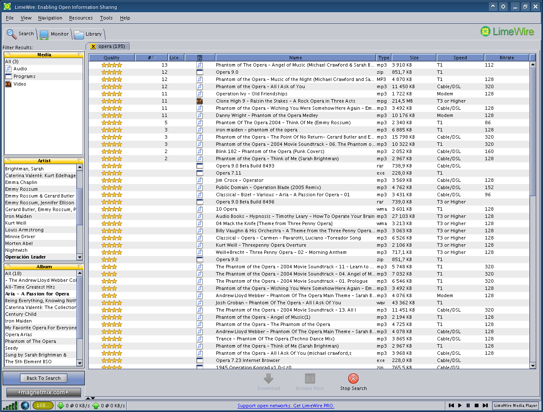543x412 pixels.
Task: Open the Artist filter header dropdown arrow
Action: click(x=79, y=161)
